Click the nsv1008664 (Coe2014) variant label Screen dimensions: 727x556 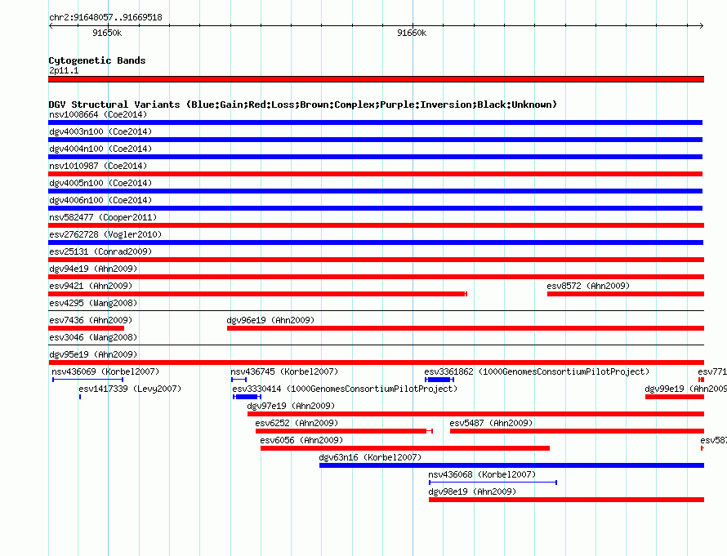click(98, 114)
